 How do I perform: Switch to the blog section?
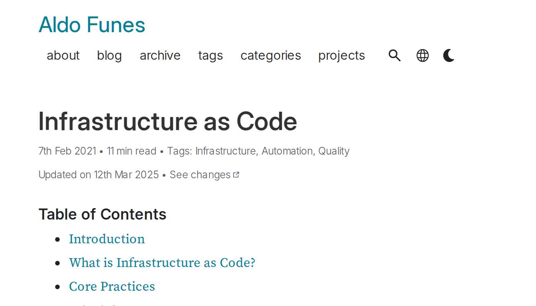[x=109, y=56]
